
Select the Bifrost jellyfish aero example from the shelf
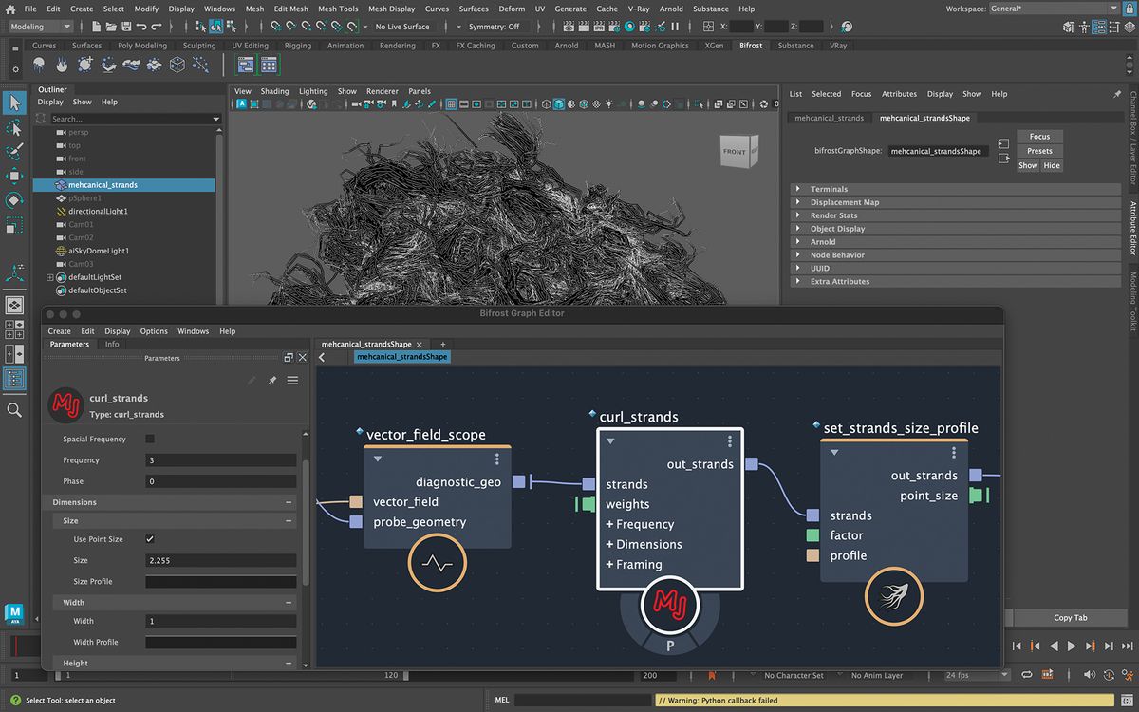tap(38, 65)
